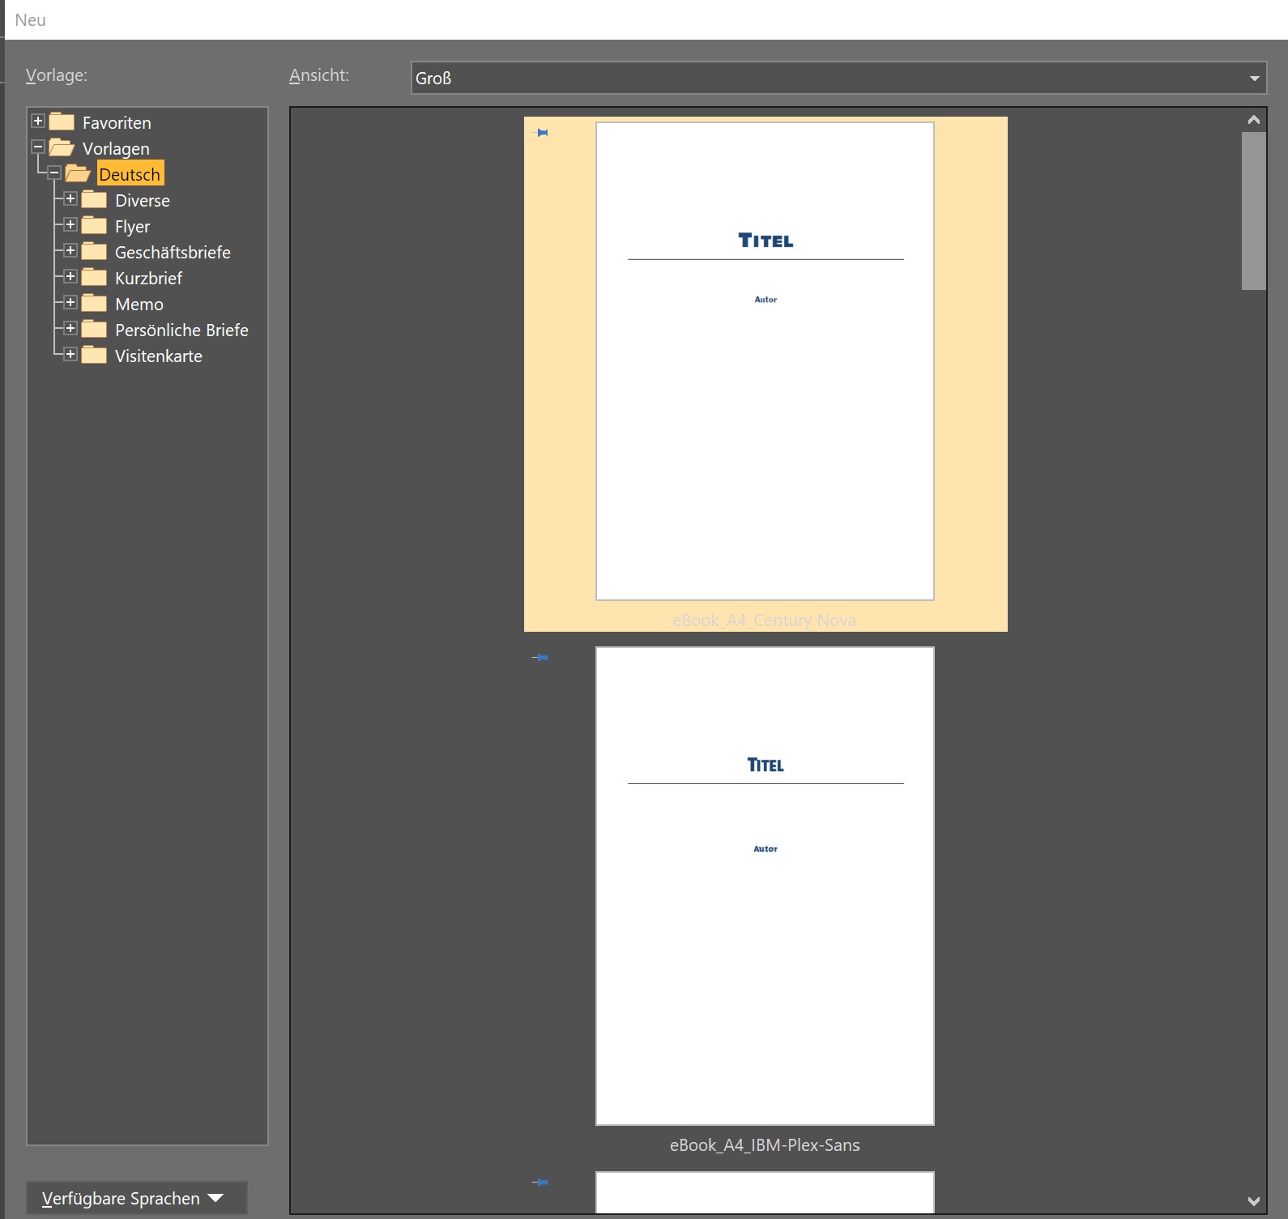
Task: Click the template list scroll-up arrow
Action: [x=1254, y=120]
